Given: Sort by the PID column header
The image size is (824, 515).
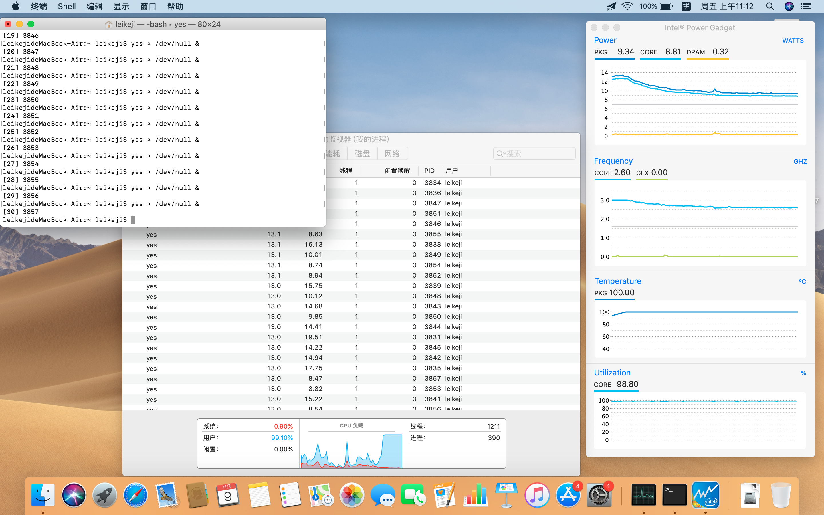Looking at the screenshot, I should point(429,171).
